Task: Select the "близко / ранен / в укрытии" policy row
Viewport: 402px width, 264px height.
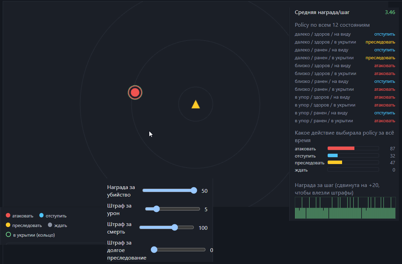Action: pyautogui.click(x=345, y=89)
